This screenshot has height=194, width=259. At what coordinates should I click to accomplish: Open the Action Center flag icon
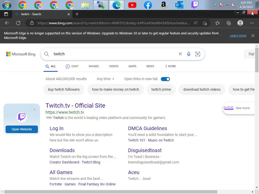click(221, 5)
